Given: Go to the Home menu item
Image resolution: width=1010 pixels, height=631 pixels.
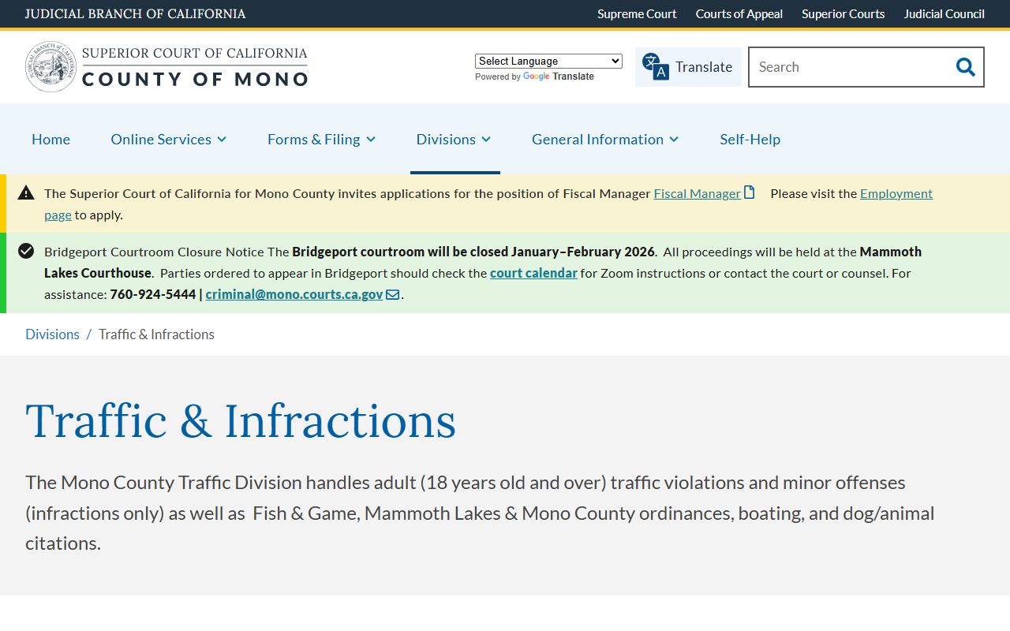Looking at the screenshot, I should pos(50,139).
